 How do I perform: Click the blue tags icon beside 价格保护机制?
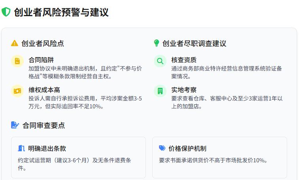162,148
